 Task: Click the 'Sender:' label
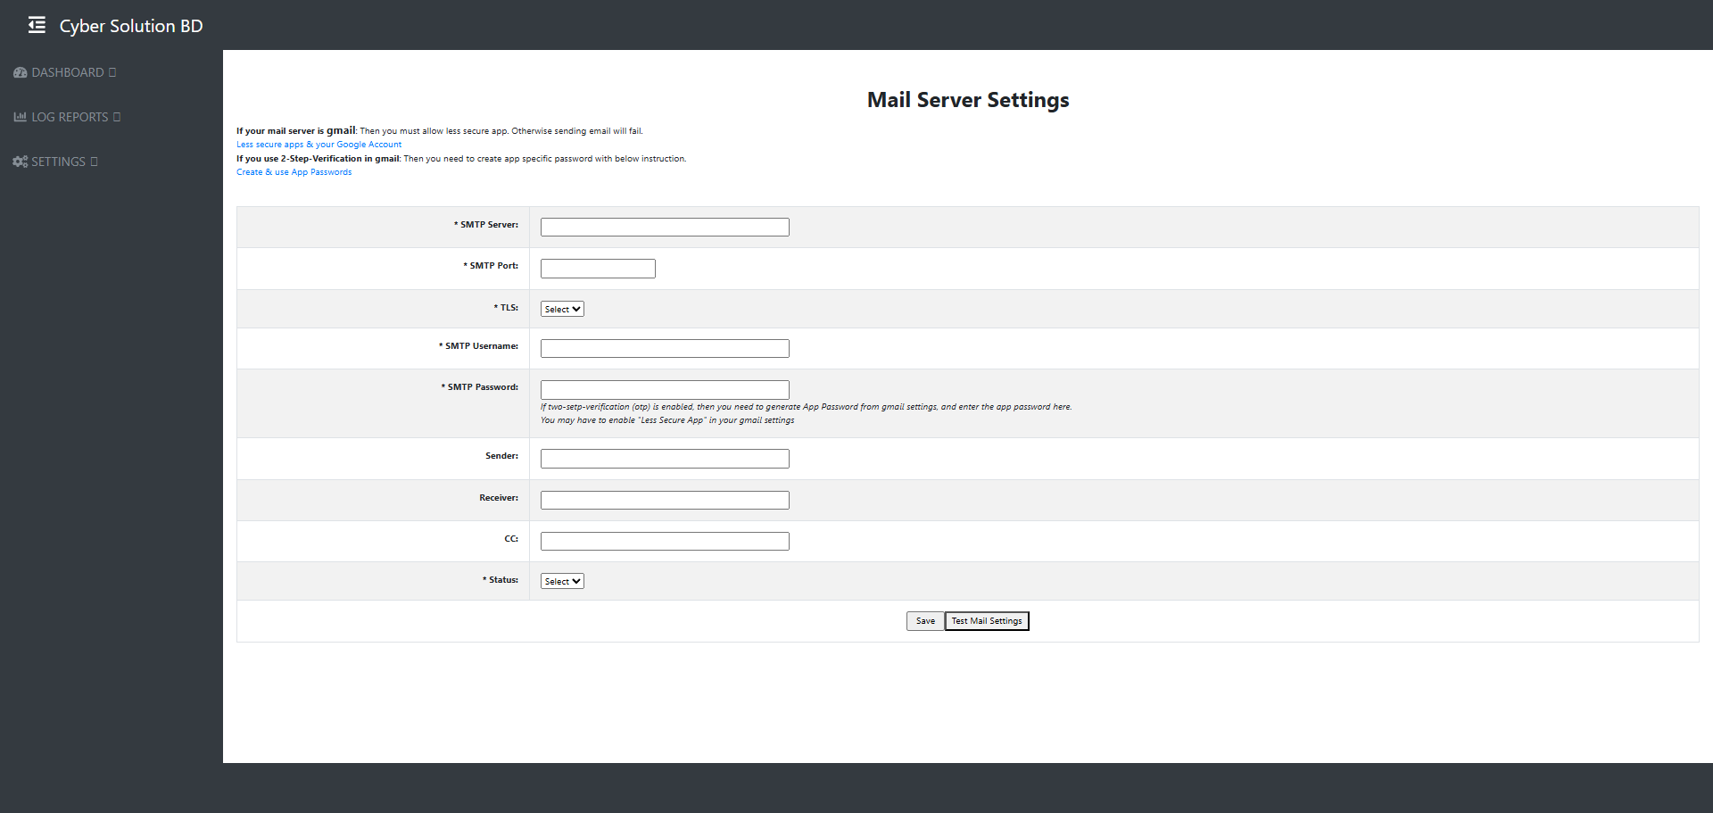(501, 456)
